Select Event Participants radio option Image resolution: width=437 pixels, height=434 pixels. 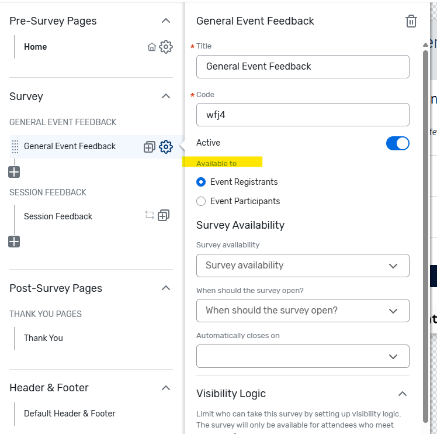click(x=201, y=201)
